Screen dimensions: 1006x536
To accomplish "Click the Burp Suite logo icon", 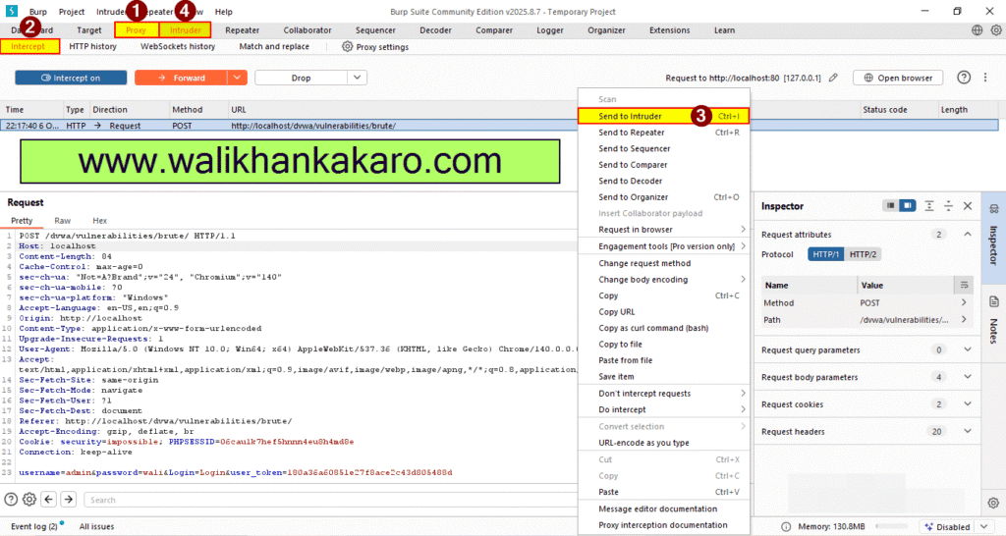I will pos(12,11).
